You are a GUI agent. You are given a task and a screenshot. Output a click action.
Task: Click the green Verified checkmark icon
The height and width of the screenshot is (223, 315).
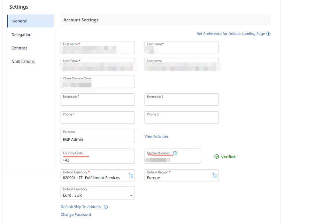pyautogui.click(x=217, y=157)
